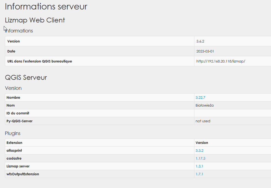
Task: Select the Py-QGIS-Server row showing not used
Action: [203, 121]
